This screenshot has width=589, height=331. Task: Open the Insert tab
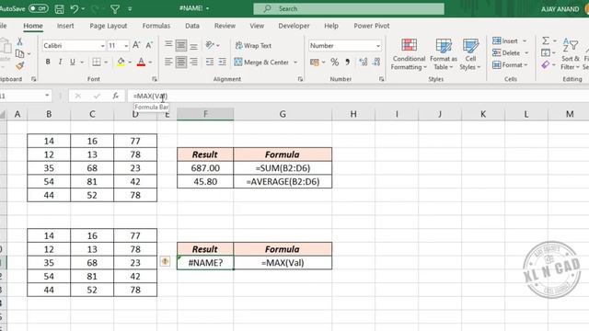click(65, 26)
